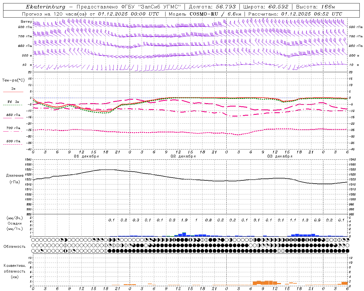The width and height of the screenshot is (364, 291).
Task: Click the 'Осадки' precipitation panel label
Action: tap(15, 223)
